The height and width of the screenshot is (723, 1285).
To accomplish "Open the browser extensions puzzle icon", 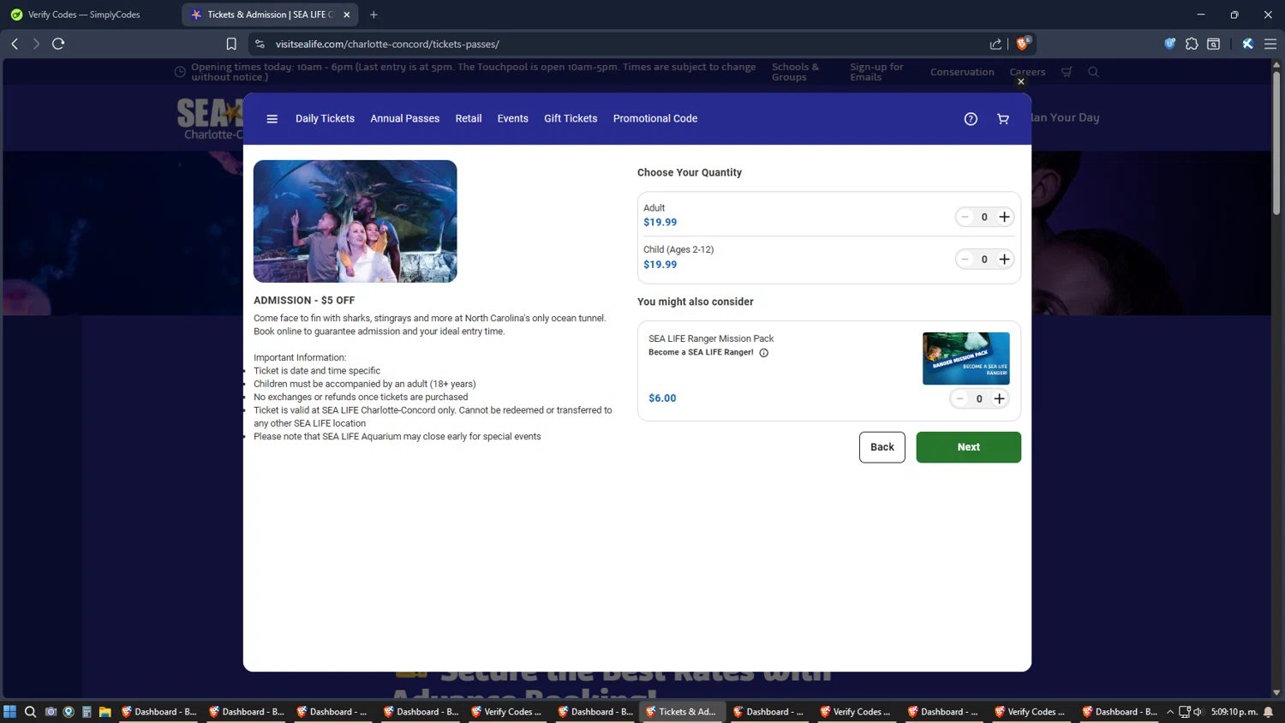I will tap(1192, 44).
